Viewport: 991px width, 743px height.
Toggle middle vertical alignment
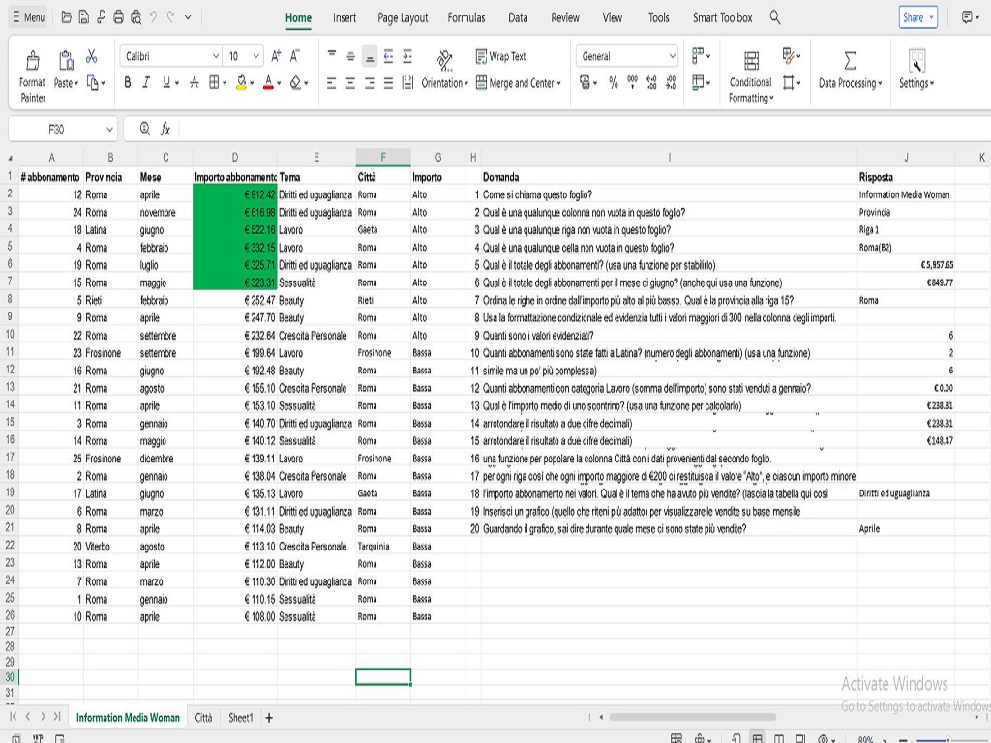click(350, 56)
